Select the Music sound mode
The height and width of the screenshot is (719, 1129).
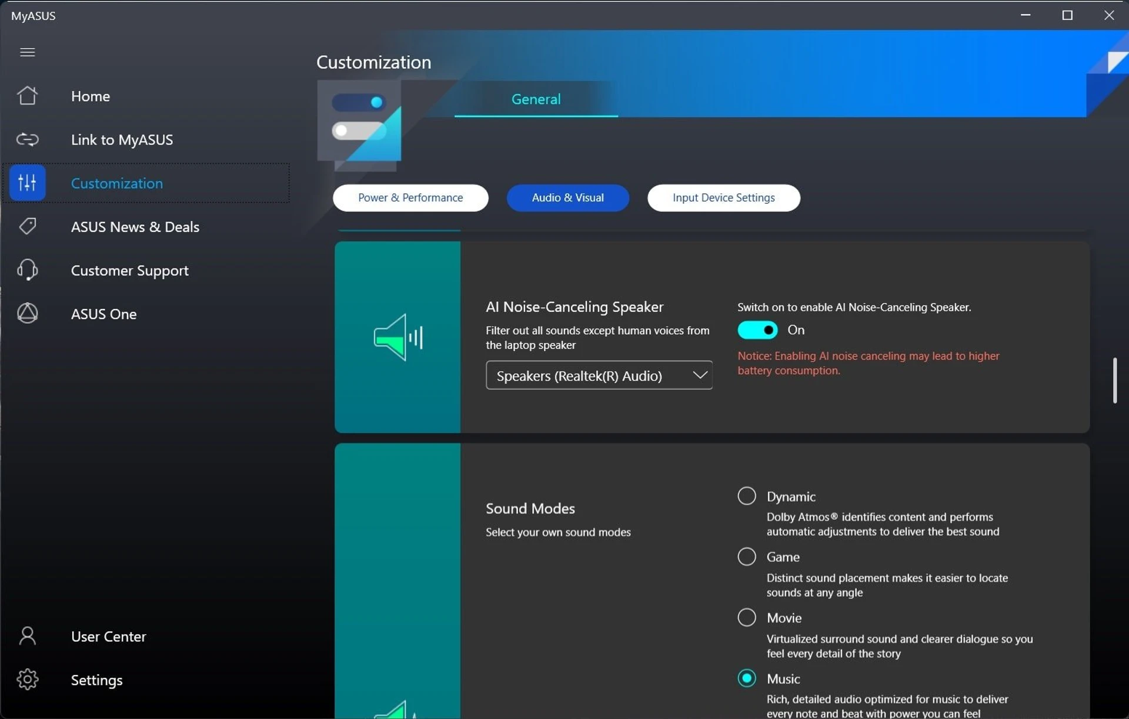(x=747, y=678)
